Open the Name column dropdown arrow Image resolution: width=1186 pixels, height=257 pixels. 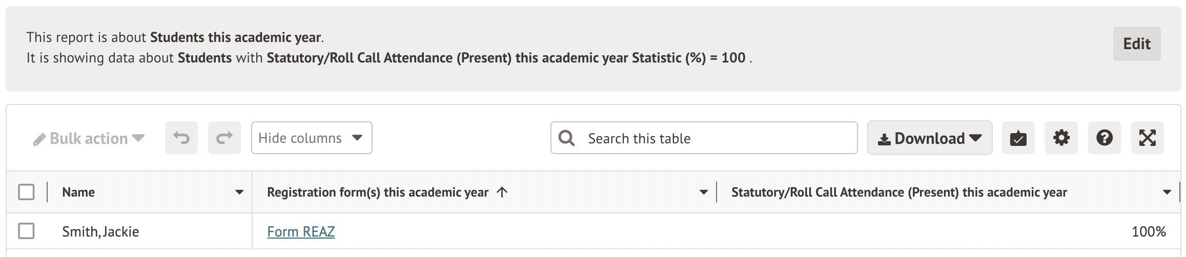point(239,192)
